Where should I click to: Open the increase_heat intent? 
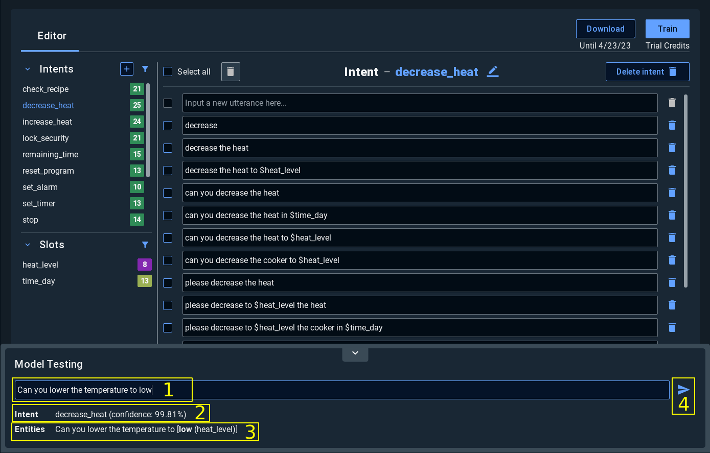pos(48,122)
